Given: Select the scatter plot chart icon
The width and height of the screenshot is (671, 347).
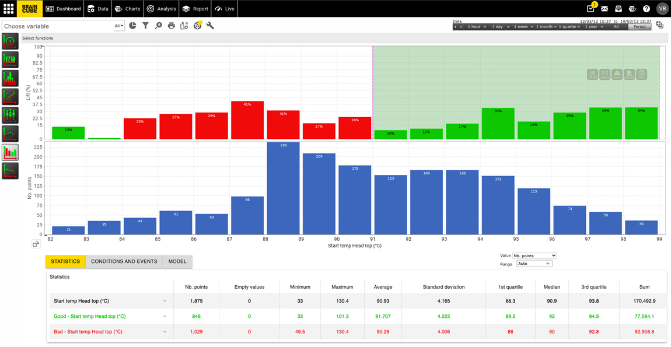Looking at the screenshot, I should point(10,97).
